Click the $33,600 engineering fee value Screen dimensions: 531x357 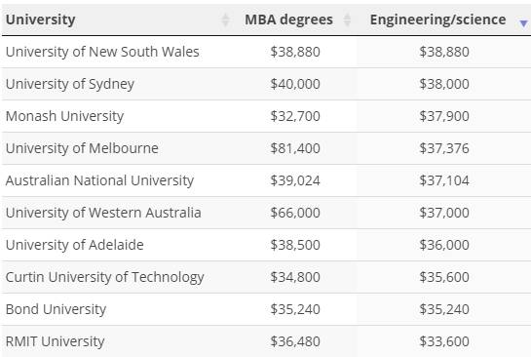pyautogui.click(x=444, y=341)
